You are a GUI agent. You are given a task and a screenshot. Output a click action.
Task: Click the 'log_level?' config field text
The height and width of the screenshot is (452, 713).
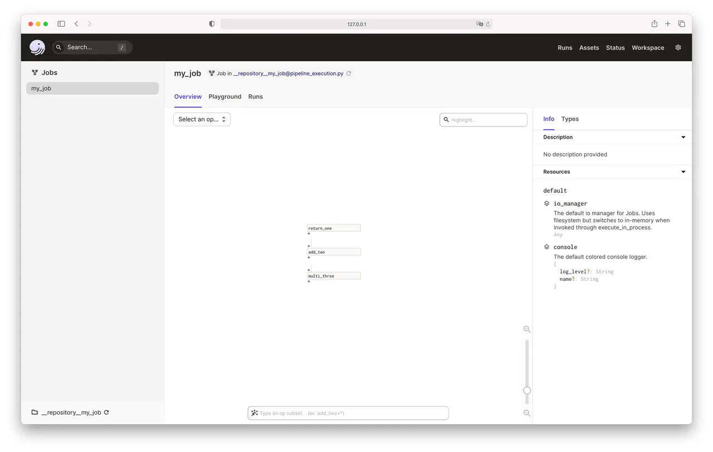point(576,272)
